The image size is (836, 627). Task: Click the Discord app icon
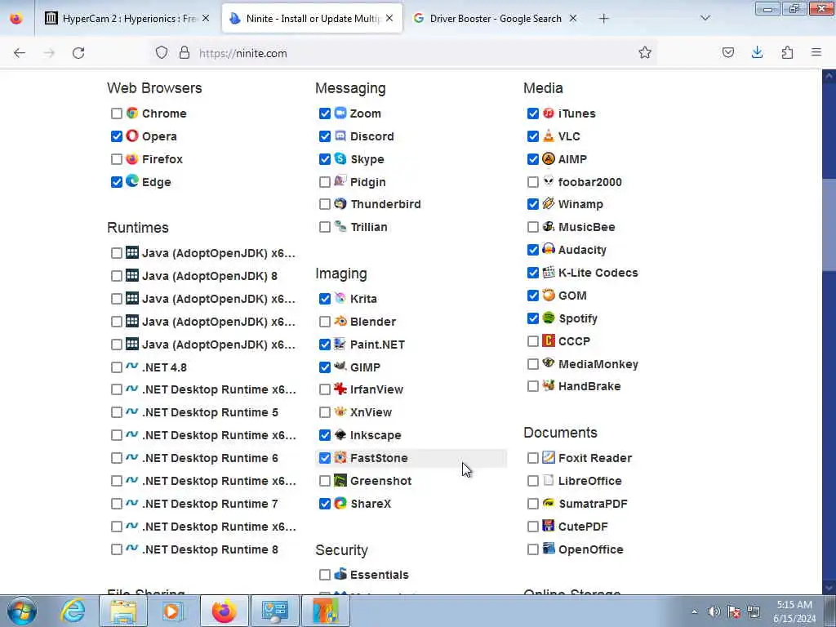340,136
